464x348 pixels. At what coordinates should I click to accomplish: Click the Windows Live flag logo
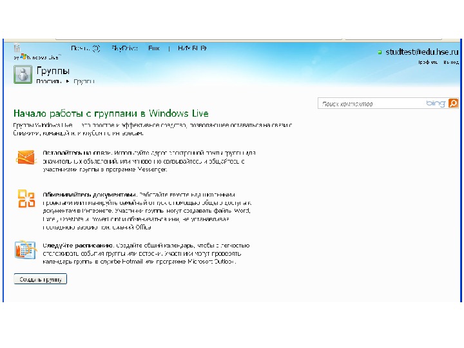point(23,57)
